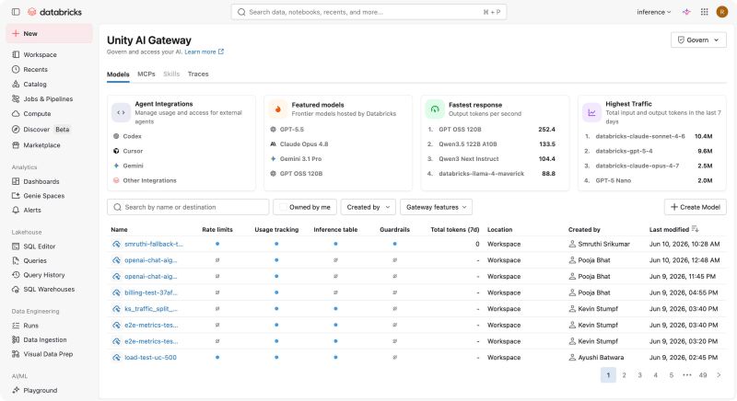Open SQL Warehouses
Screen dimensions: 737x401
click(50, 290)
